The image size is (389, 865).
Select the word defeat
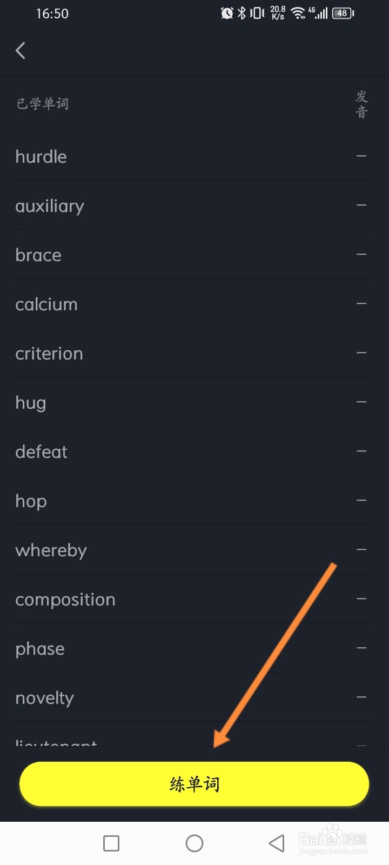(x=42, y=452)
